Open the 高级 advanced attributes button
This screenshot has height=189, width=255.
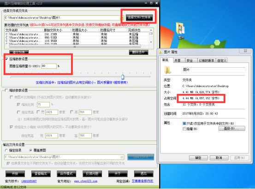232,129
